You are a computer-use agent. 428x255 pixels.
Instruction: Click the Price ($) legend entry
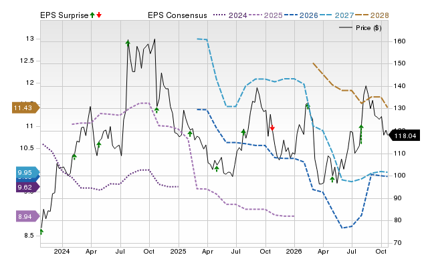click(x=360, y=28)
